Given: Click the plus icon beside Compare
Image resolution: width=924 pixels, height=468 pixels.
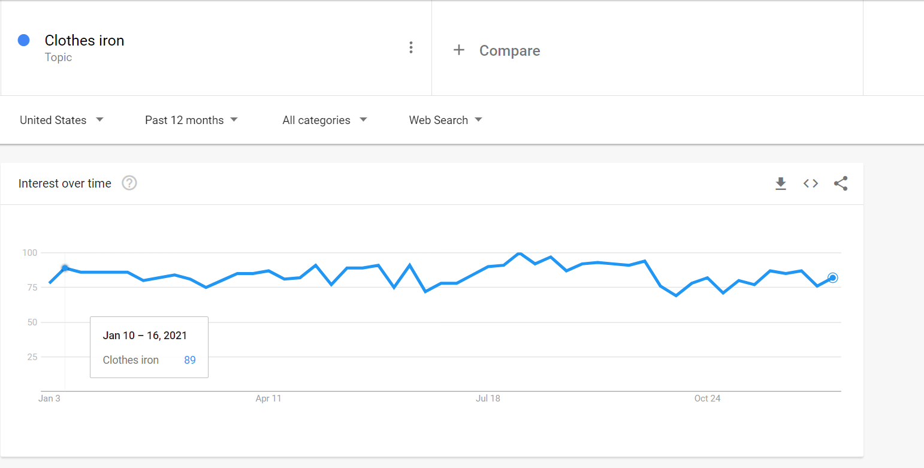Looking at the screenshot, I should (459, 50).
